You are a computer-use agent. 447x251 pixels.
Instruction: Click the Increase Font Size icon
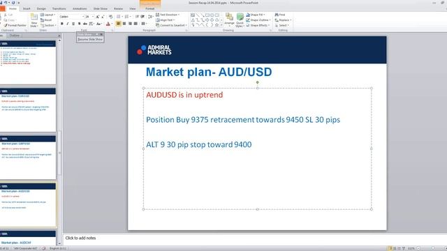98,17
